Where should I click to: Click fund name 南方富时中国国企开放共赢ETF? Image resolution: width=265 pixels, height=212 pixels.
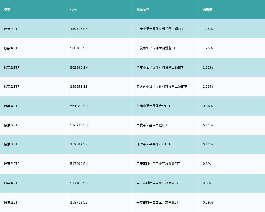click(158, 183)
